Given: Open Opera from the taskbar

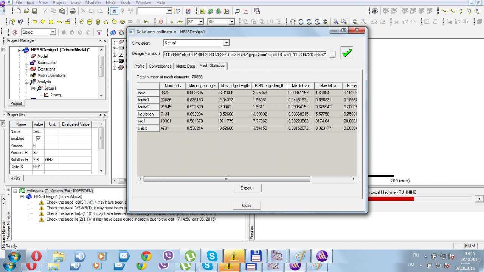Looking at the screenshot, I should pyautogui.click(x=36, y=257).
